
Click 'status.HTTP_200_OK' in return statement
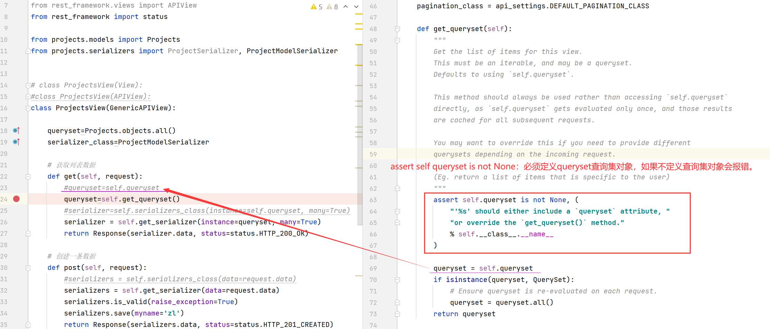(x=267, y=233)
